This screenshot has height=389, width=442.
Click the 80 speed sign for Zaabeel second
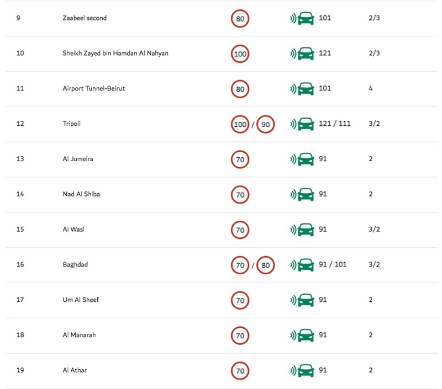point(240,19)
